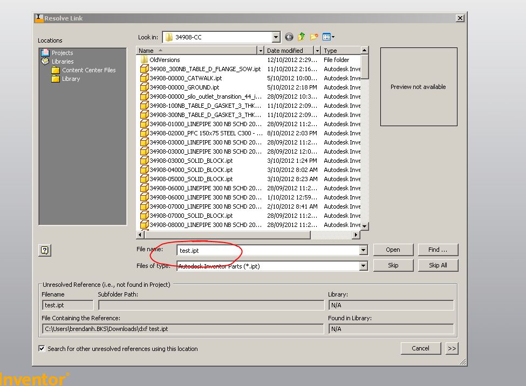This screenshot has width=526, height=386.
Task: Click the Up One Level folder icon
Action: pos(302,37)
